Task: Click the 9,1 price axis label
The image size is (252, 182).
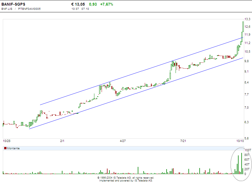Action: pos(246,71)
